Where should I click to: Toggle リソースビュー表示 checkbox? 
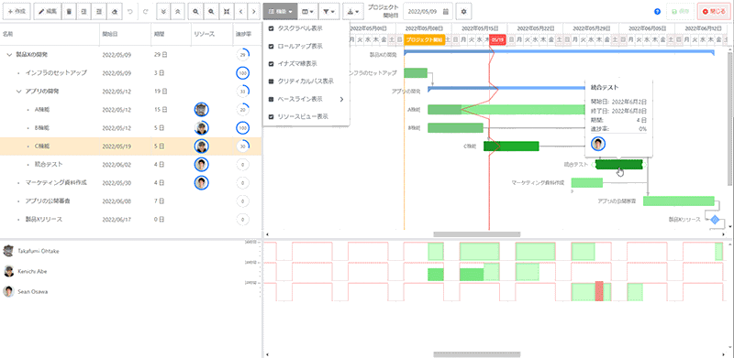coord(271,116)
